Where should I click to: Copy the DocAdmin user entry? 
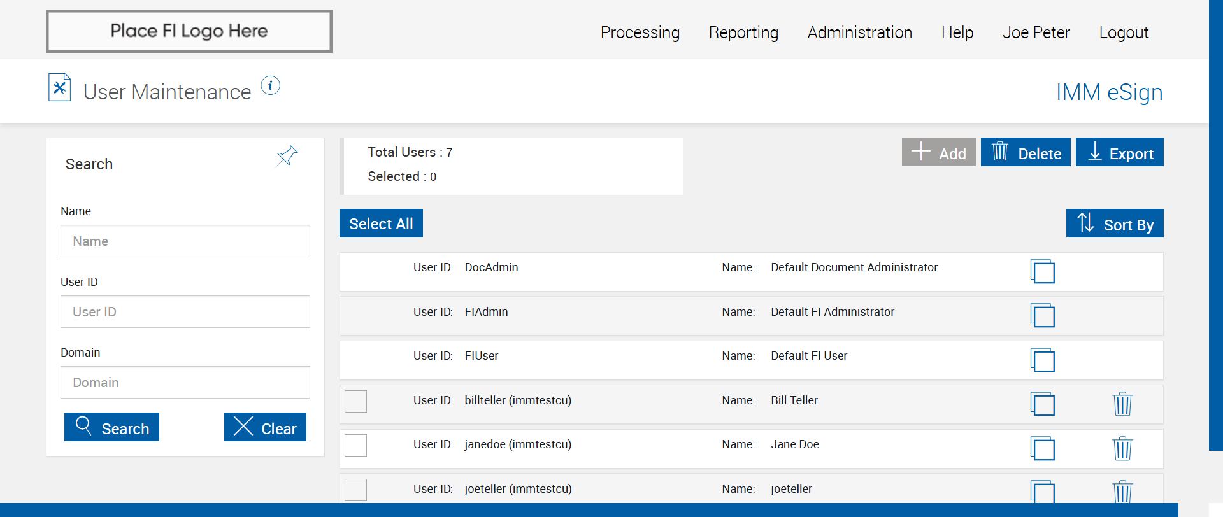1042,271
